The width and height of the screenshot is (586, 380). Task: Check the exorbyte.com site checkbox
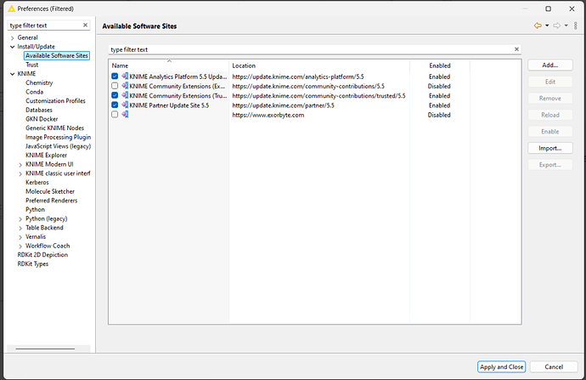coord(115,115)
